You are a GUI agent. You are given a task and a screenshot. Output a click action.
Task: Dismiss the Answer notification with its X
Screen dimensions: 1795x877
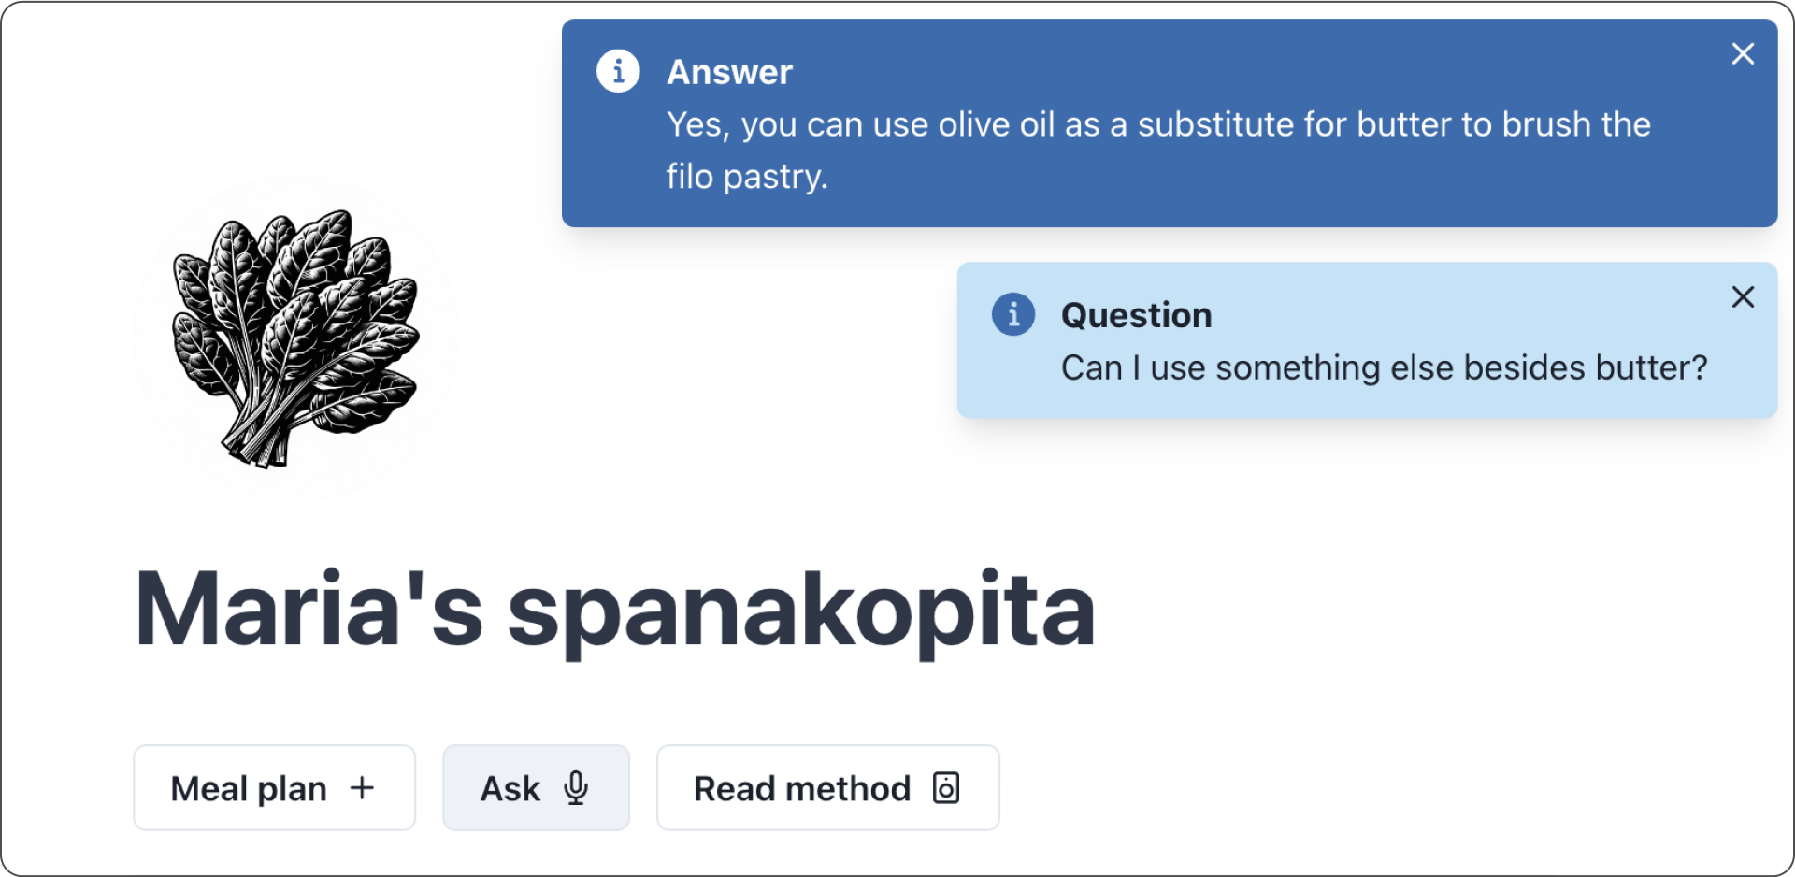tap(1743, 54)
